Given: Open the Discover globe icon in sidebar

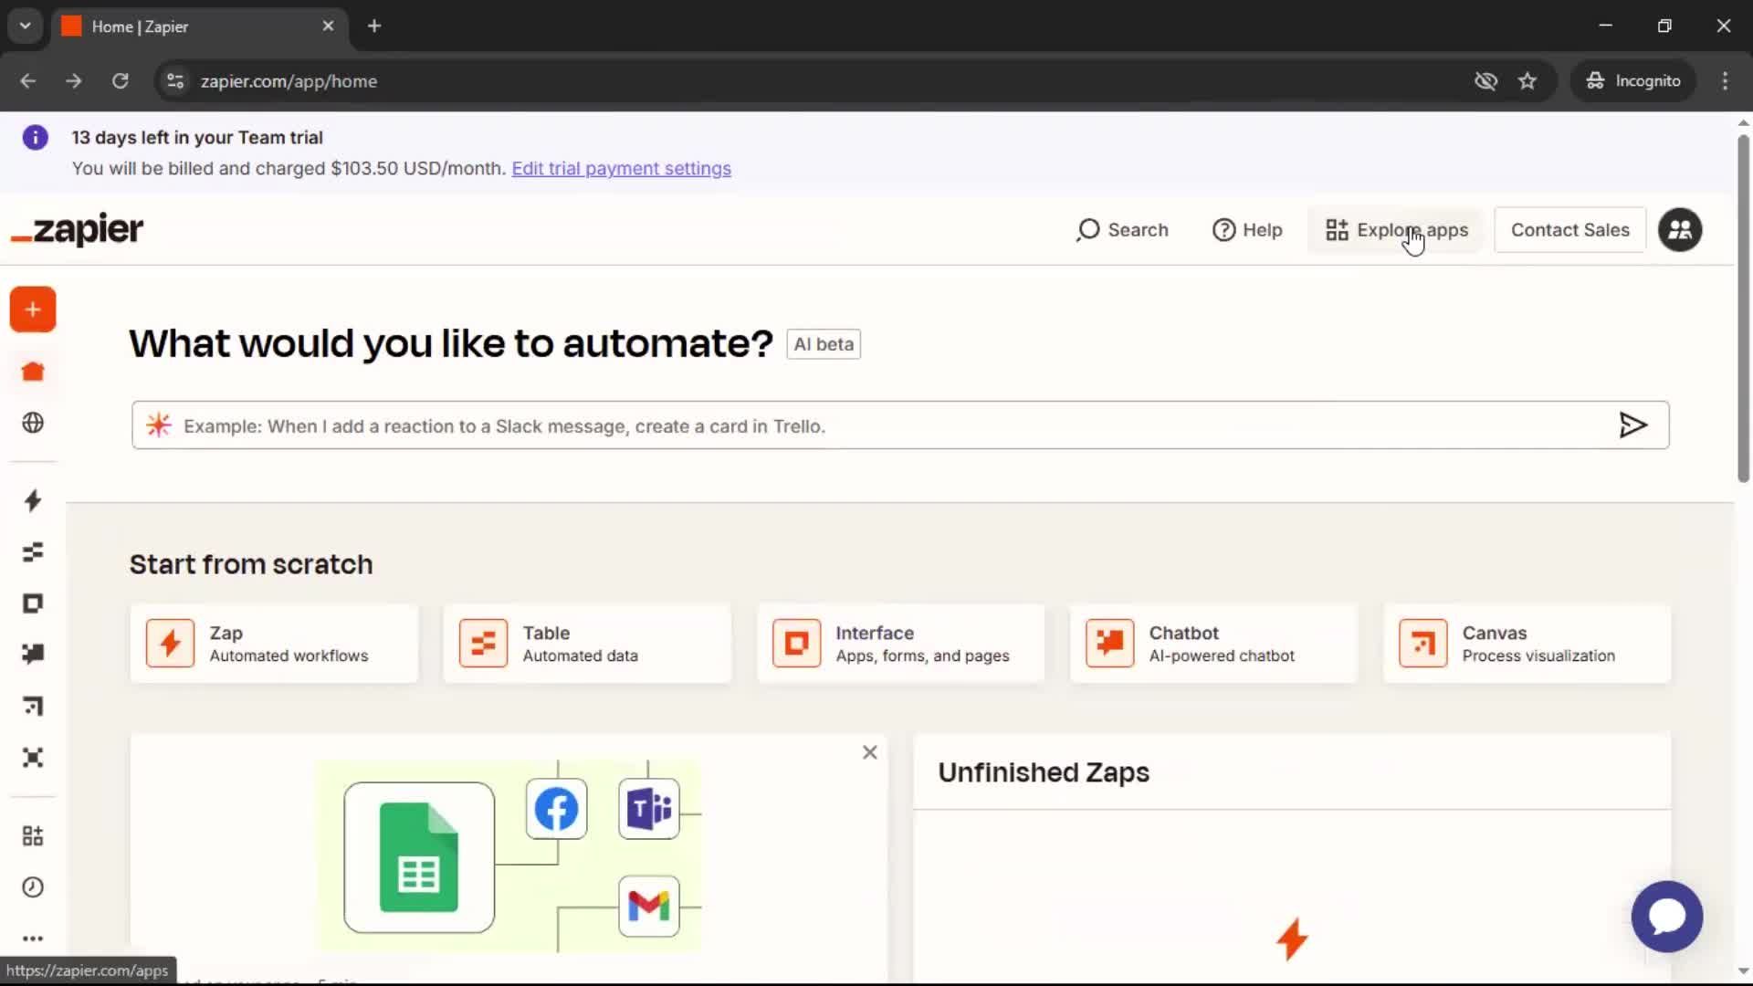Looking at the screenshot, I should pos(33,423).
